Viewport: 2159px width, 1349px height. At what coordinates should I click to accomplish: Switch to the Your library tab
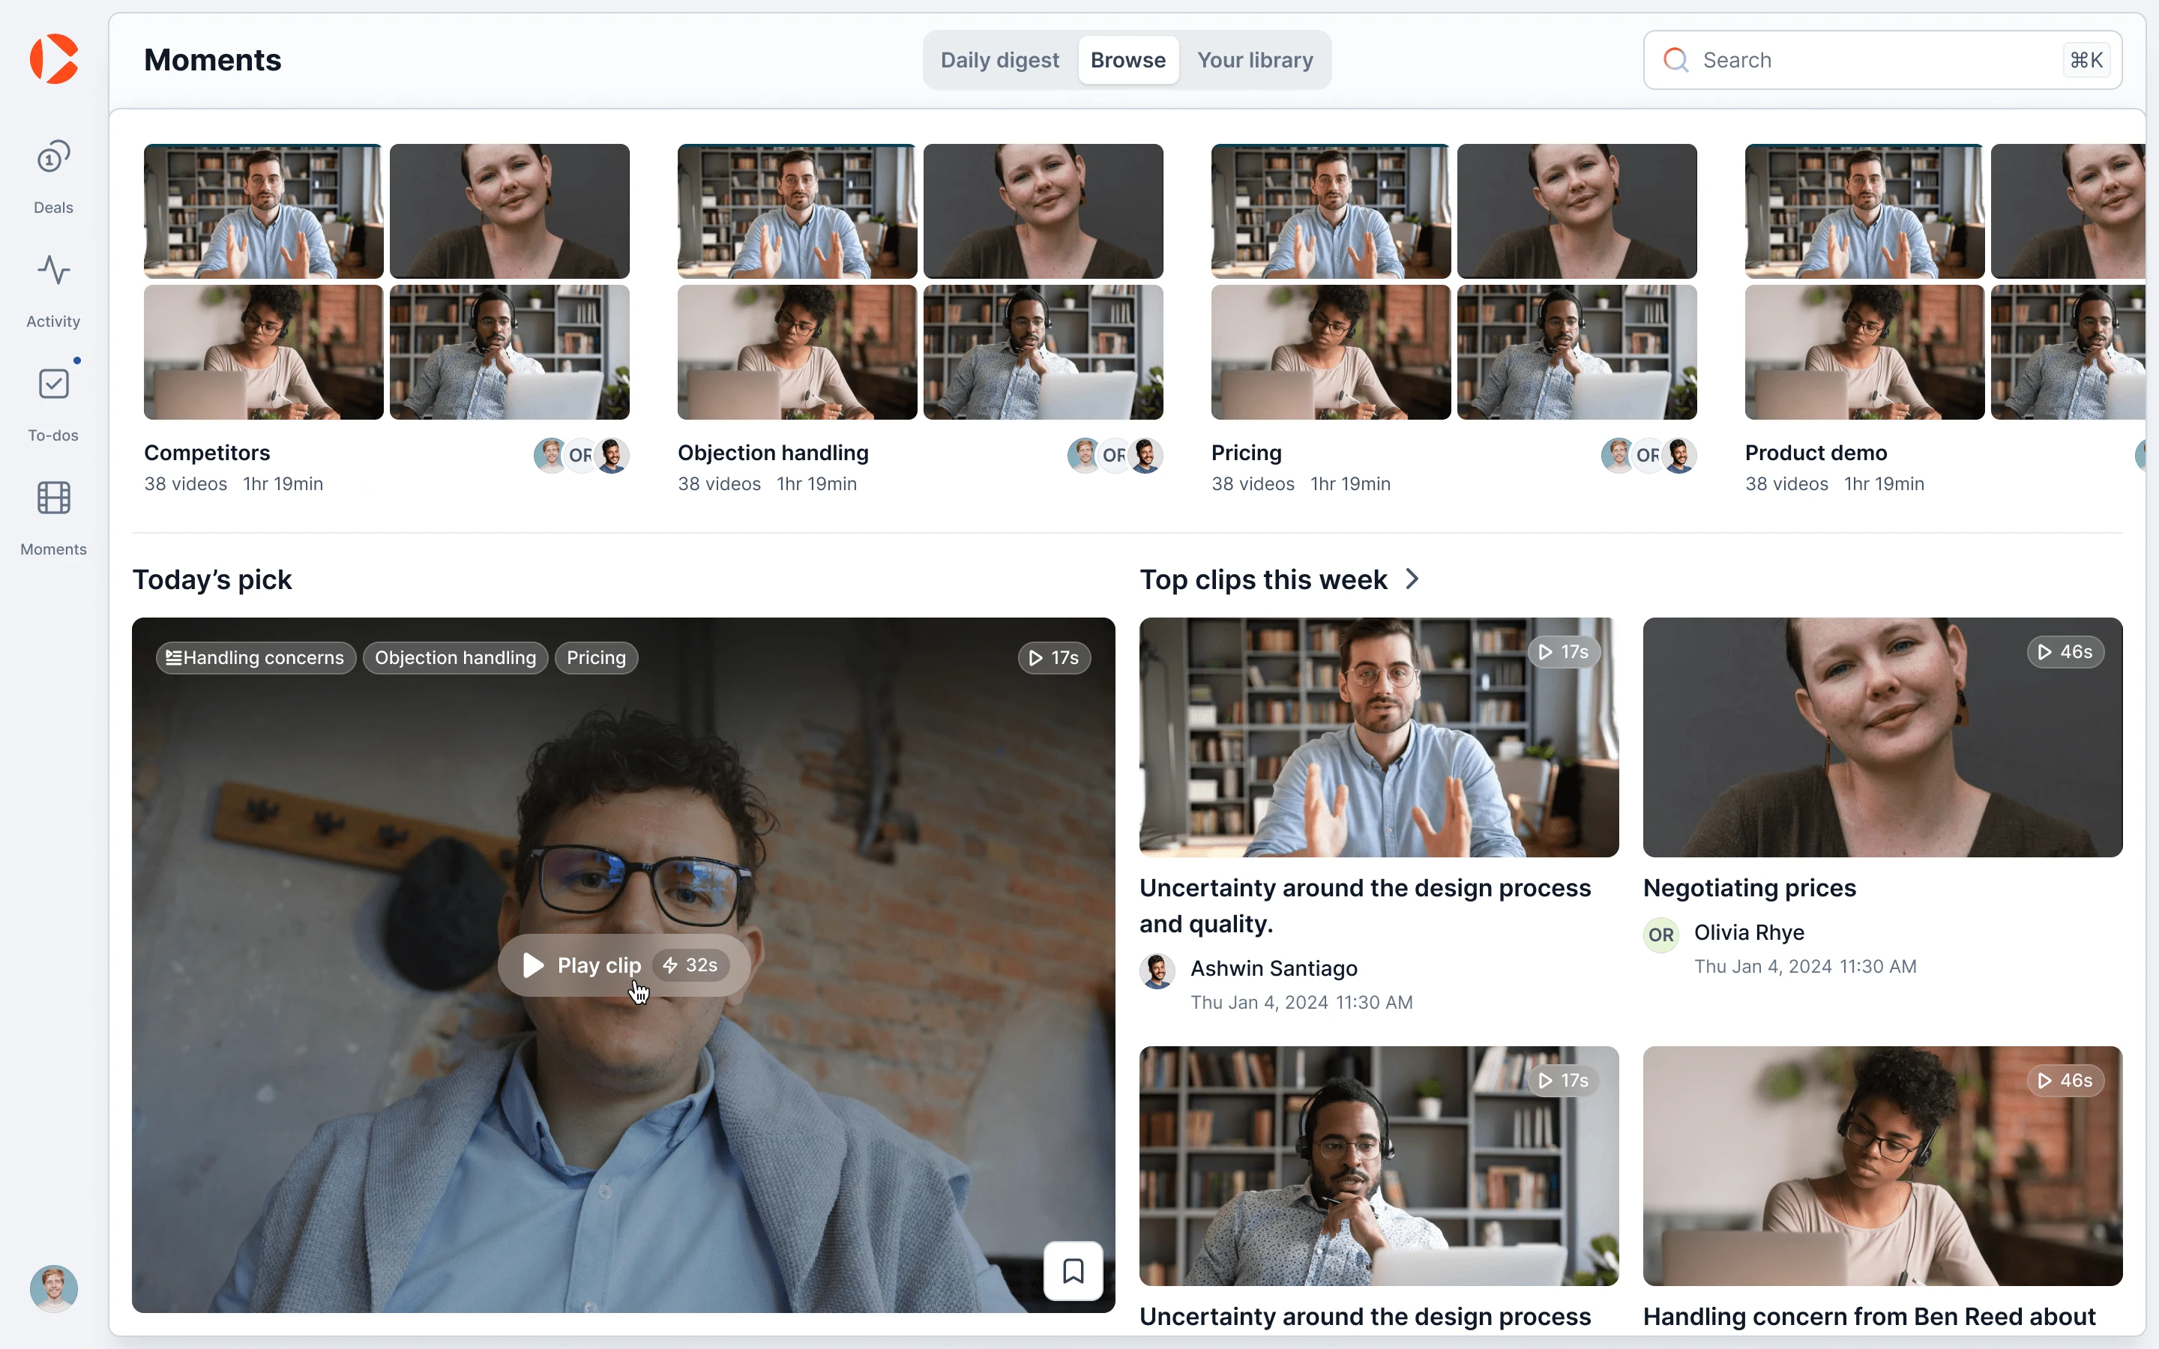(x=1254, y=60)
